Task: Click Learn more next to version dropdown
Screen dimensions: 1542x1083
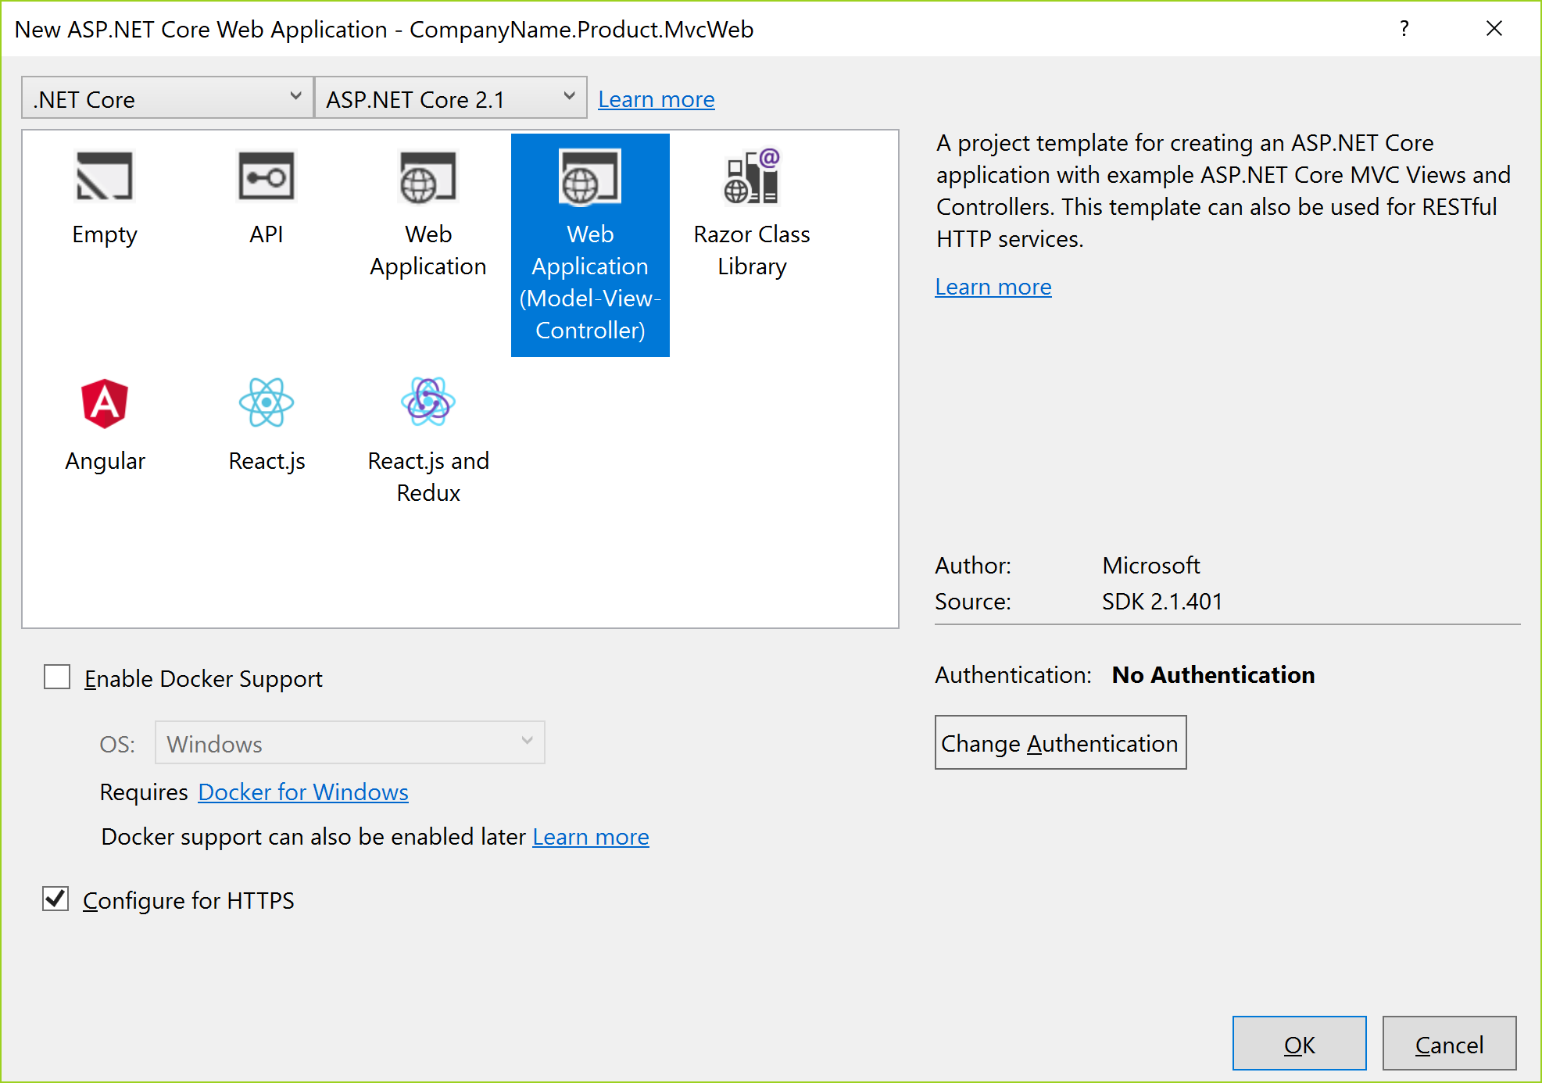Action: click(656, 99)
